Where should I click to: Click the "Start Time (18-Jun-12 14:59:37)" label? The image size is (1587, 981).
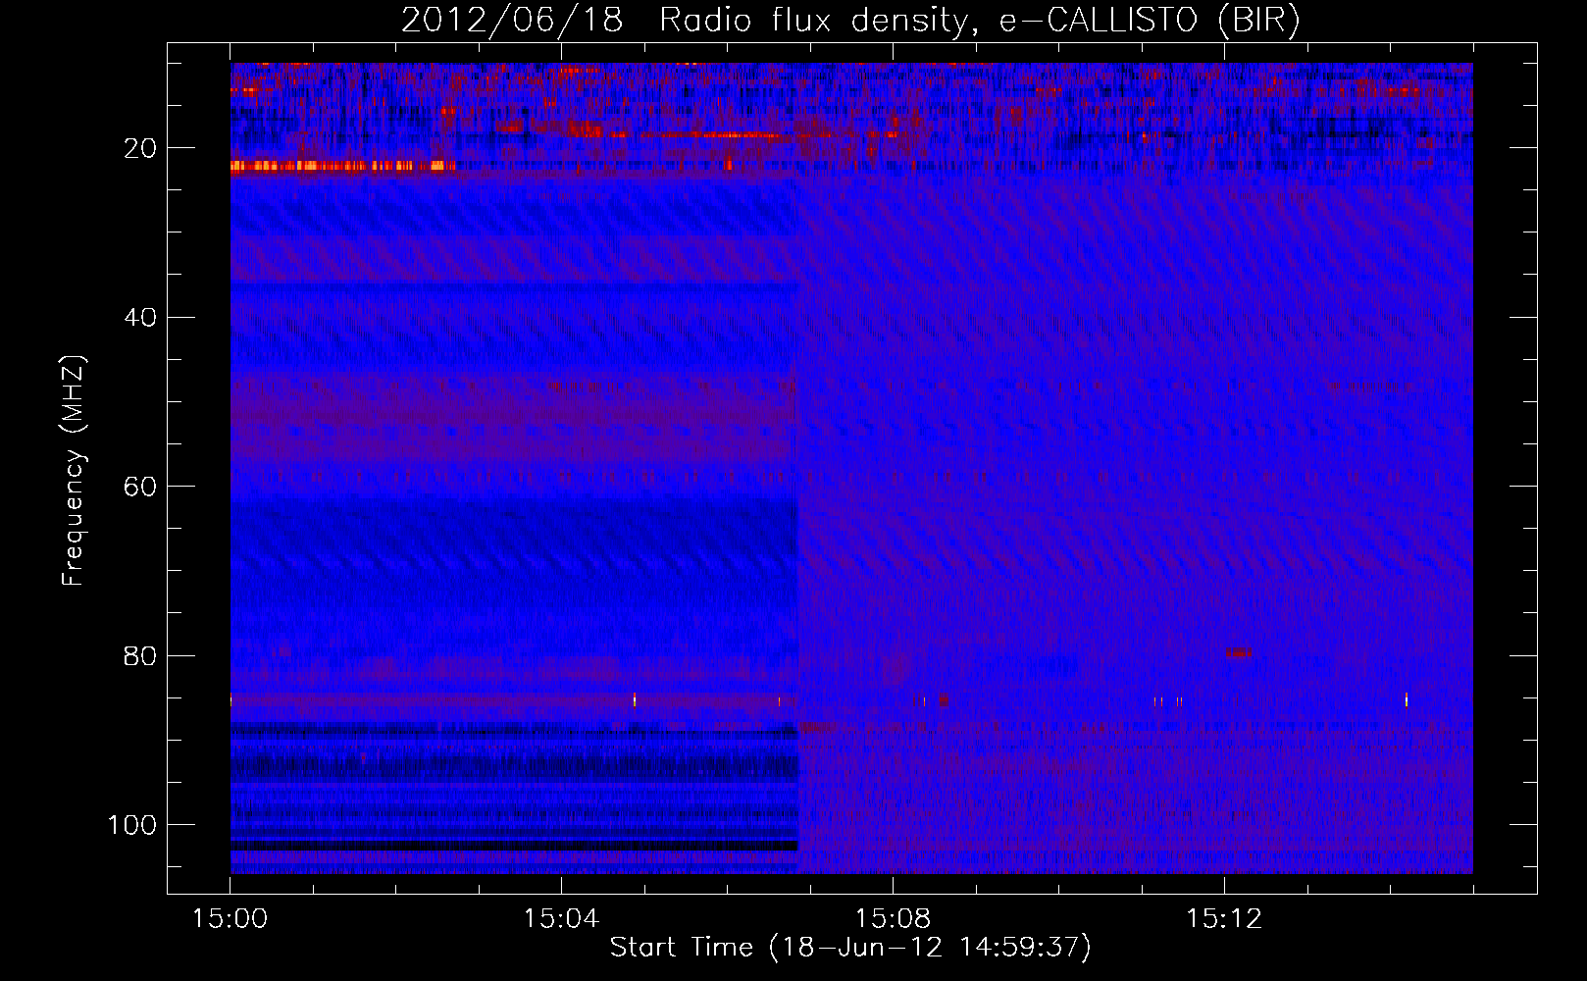(850, 948)
